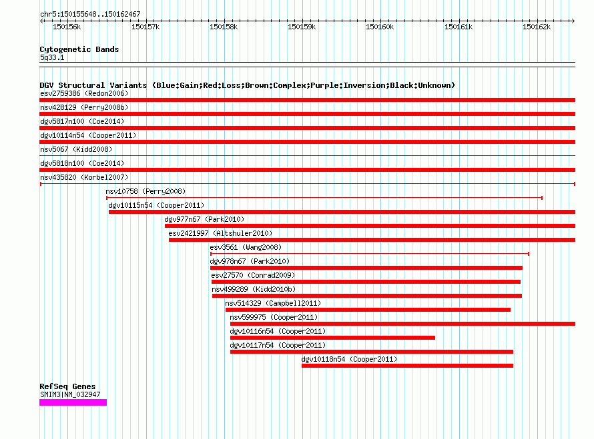This screenshot has height=439, width=594.
Task: Open esv2421997 (Altshuler2010) variant
Action: [x=220, y=233]
